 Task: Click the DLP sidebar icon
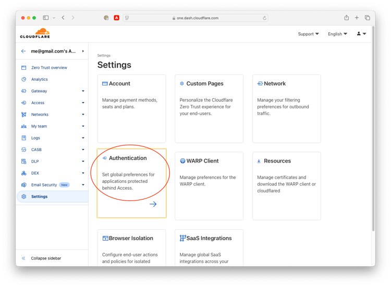23,161
